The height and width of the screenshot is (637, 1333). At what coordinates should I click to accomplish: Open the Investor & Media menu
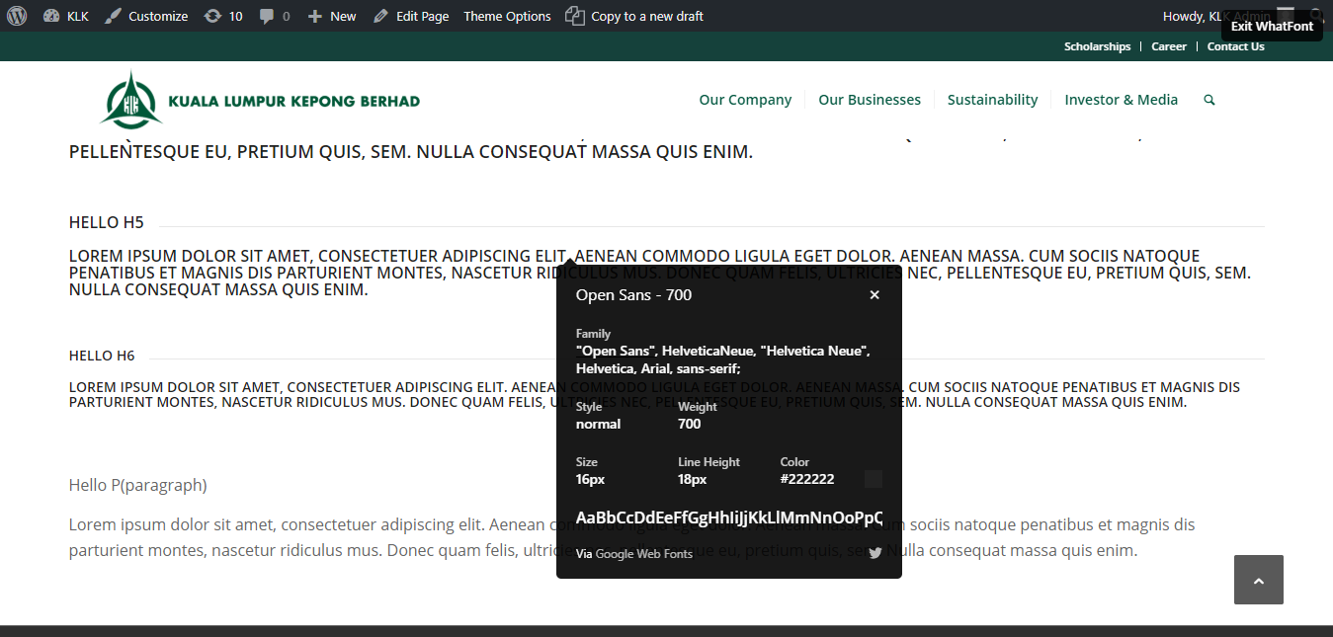click(x=1121, y=100)
